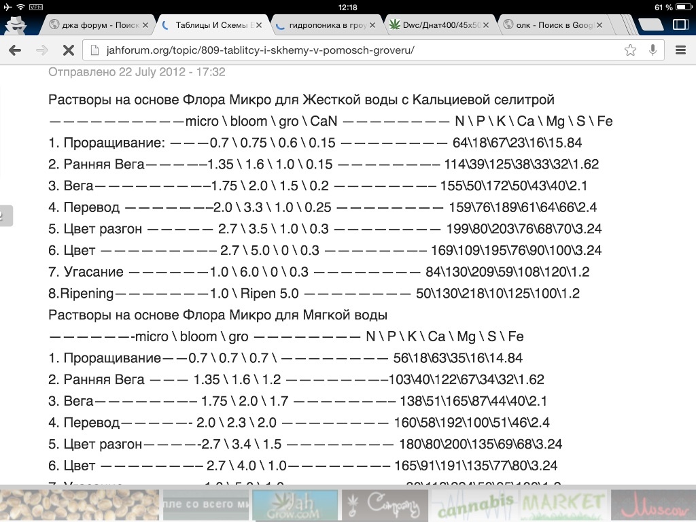Close the 'джа форум - Поиск' tab
The height and width of the screenshot is (522, 696).
(145, 25)
